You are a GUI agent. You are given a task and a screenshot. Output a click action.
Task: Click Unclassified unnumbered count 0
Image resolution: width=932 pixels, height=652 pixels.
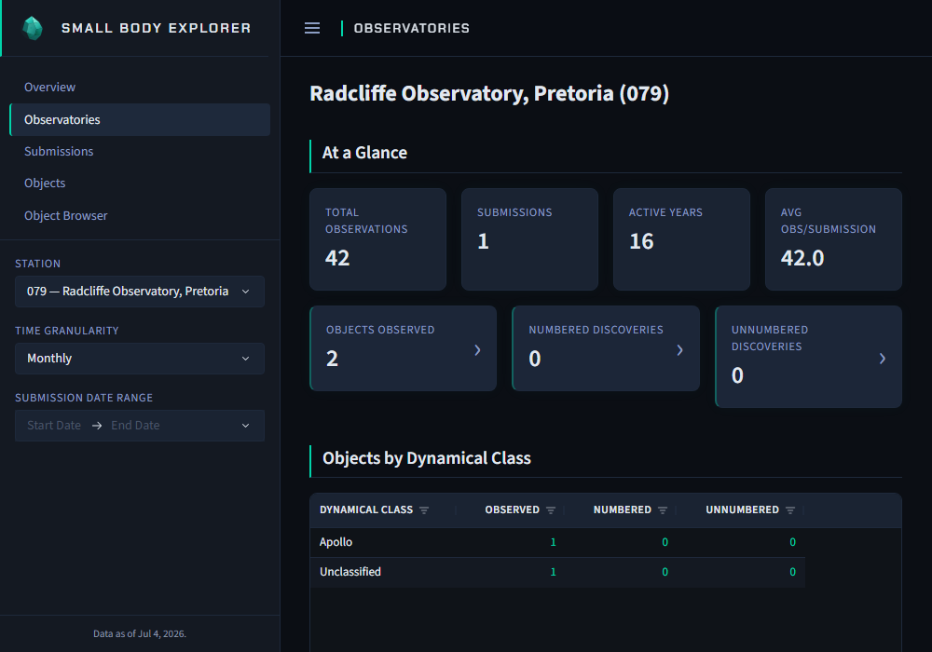(x=792, y=571)
